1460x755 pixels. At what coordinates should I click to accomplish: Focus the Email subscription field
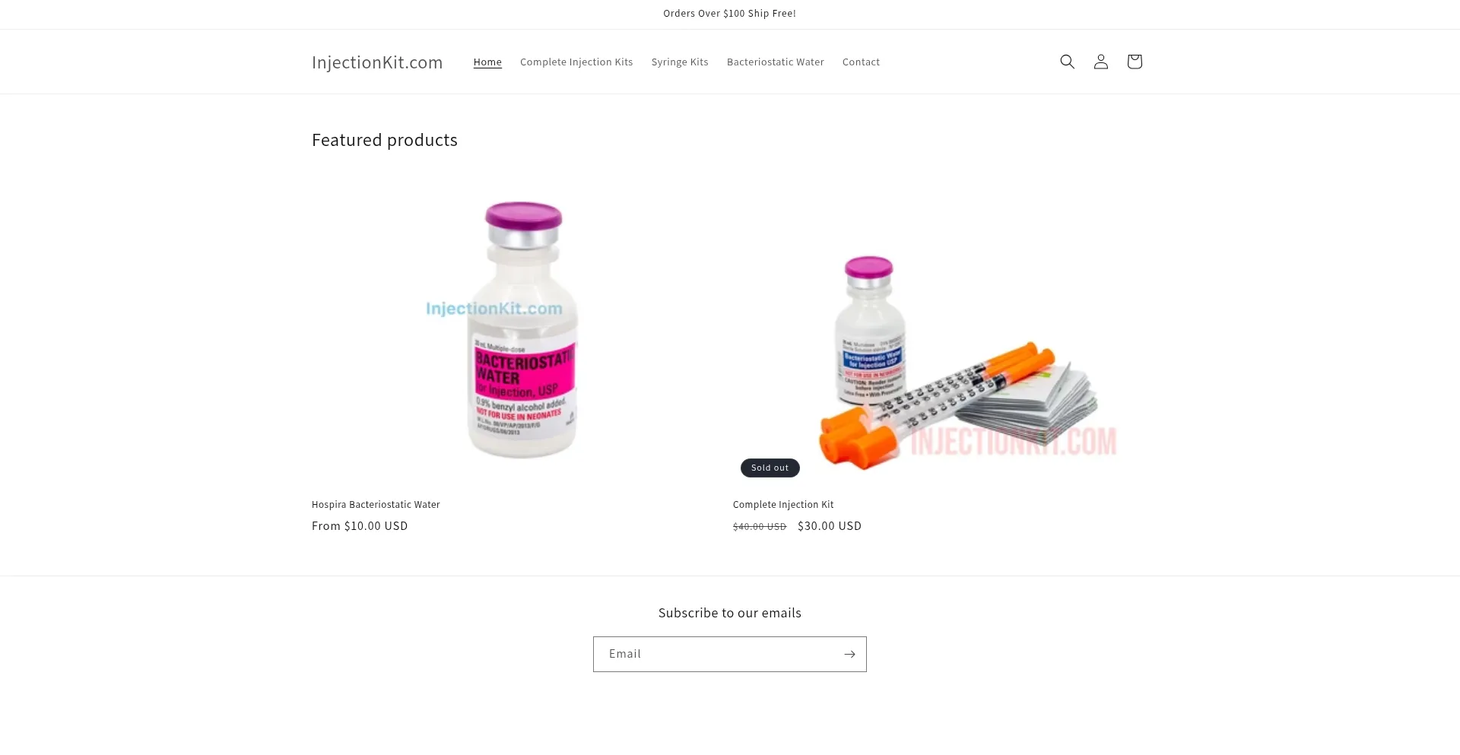click(x=716, y=654)
